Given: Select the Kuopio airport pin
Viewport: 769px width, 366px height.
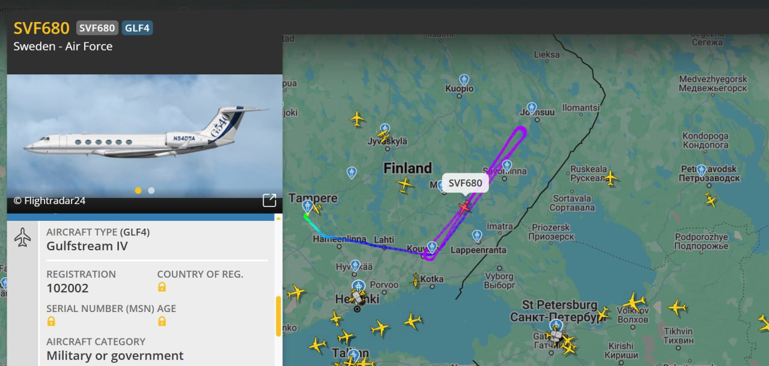Looking at the screenshot, I should click(x=464, y=80).
